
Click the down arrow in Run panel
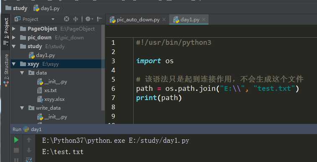click(x=29, y=150)
